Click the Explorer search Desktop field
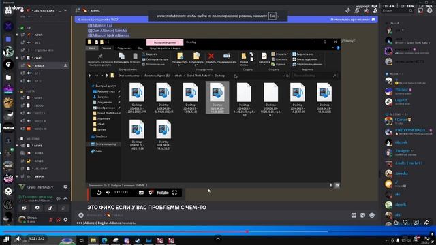The width and height of the screenshot is (436, 245). pos(315,76)
